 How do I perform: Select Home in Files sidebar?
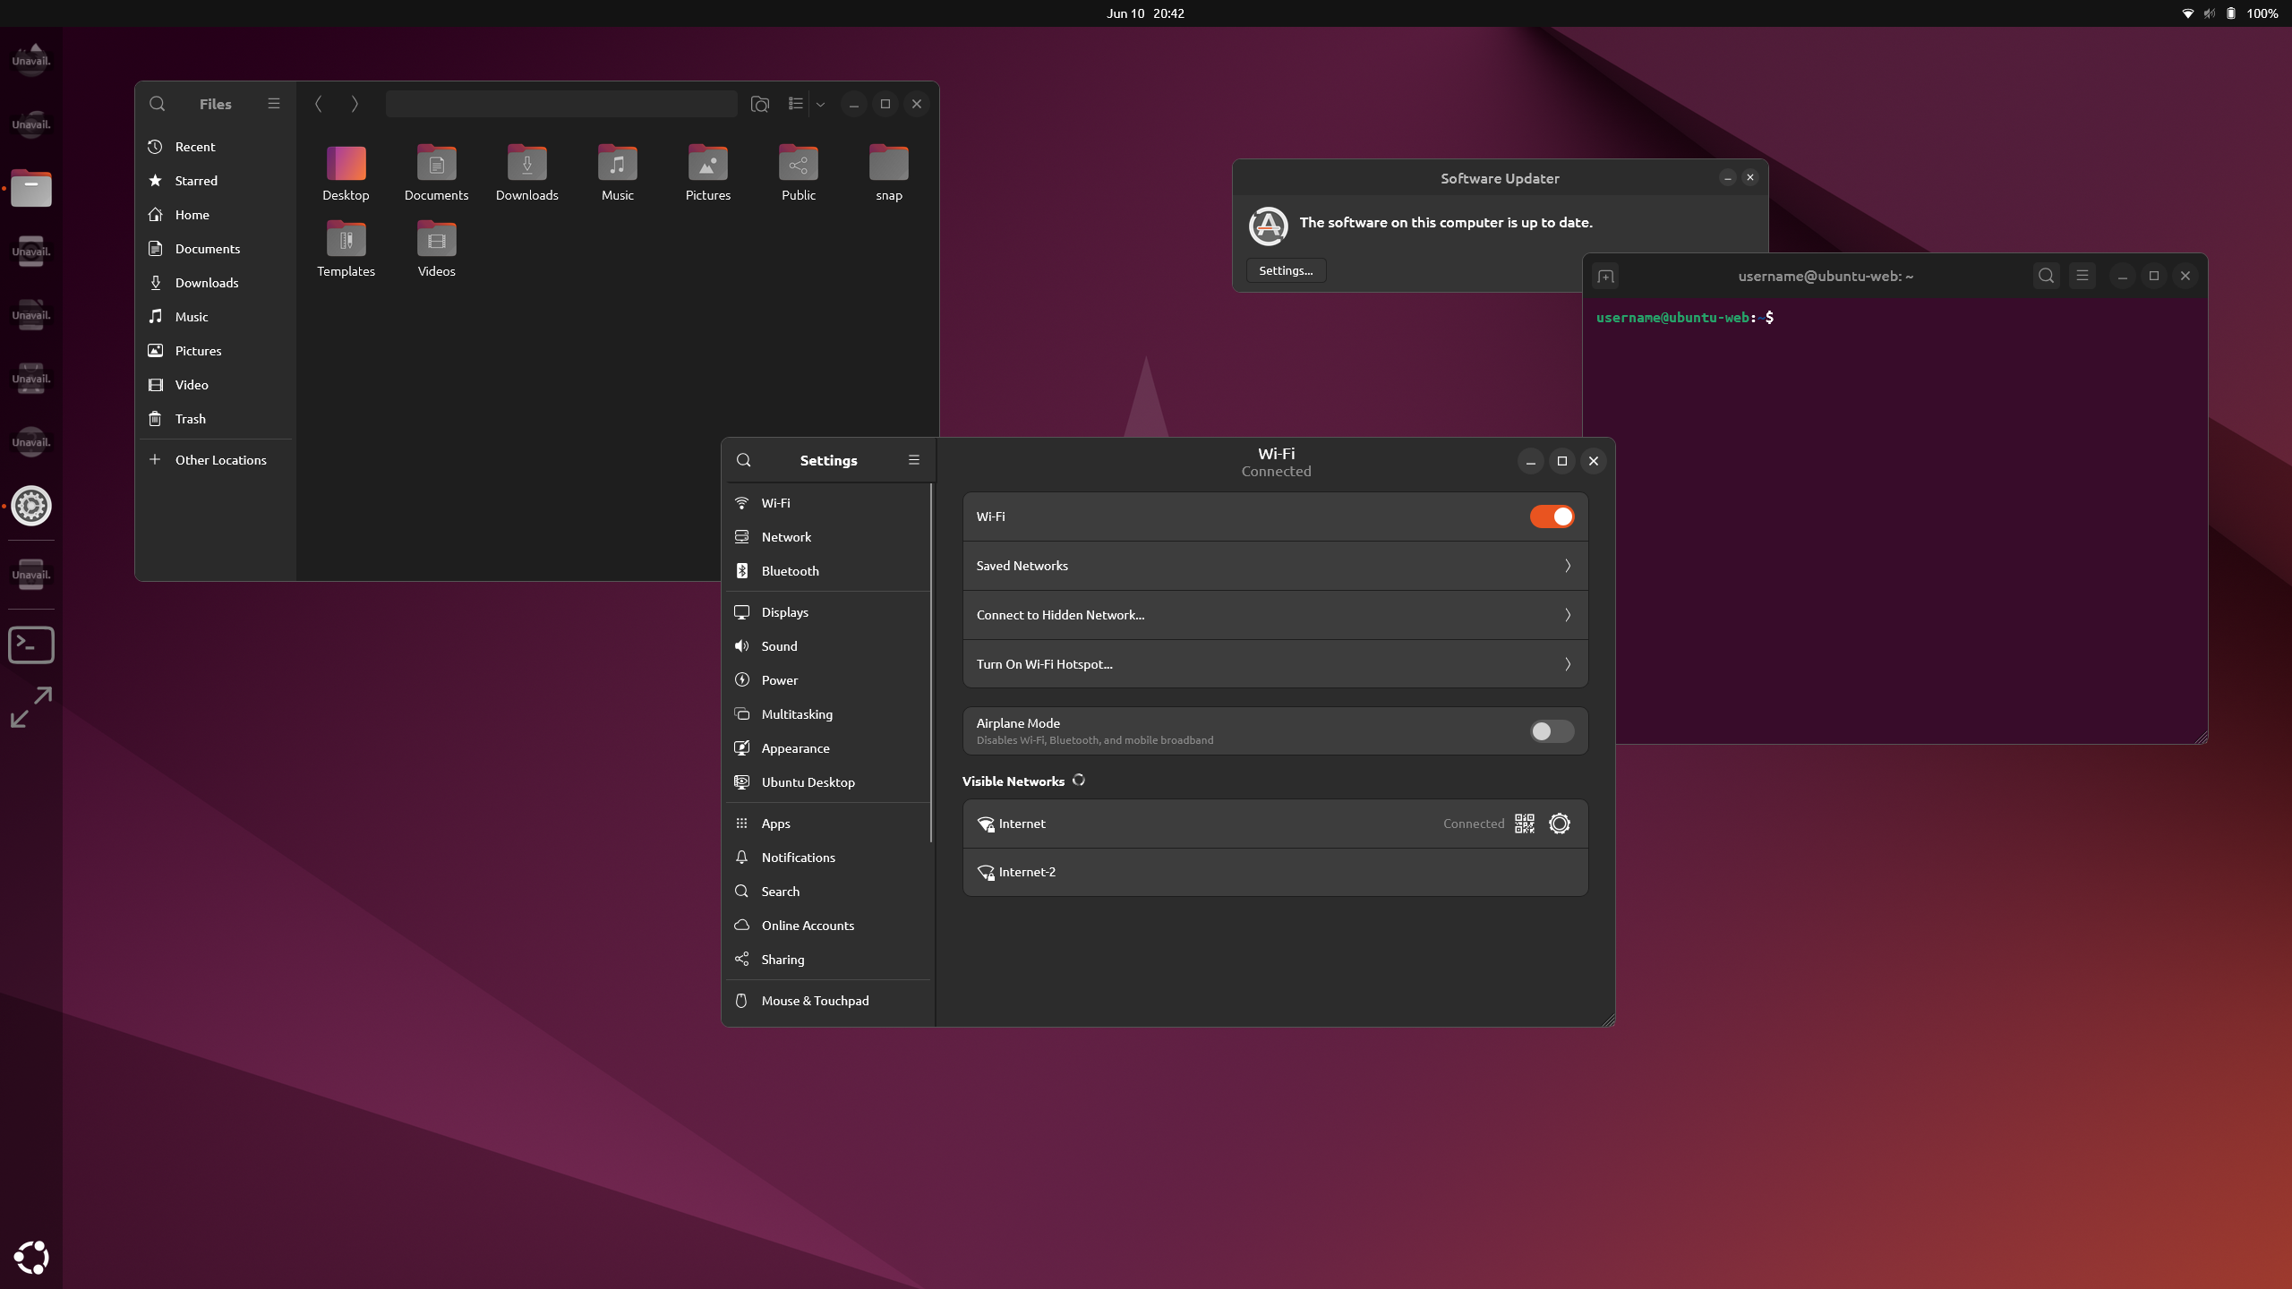tap(215, 215)
